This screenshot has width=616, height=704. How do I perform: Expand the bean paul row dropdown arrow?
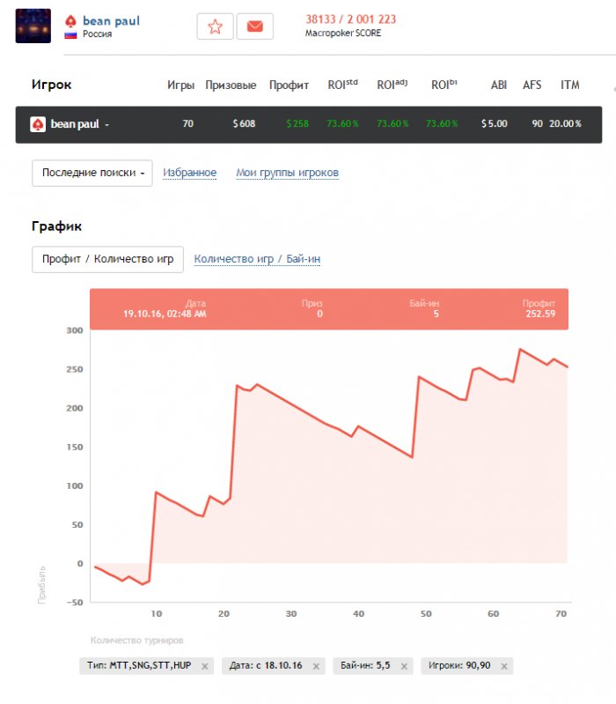(x=106, y=124)
